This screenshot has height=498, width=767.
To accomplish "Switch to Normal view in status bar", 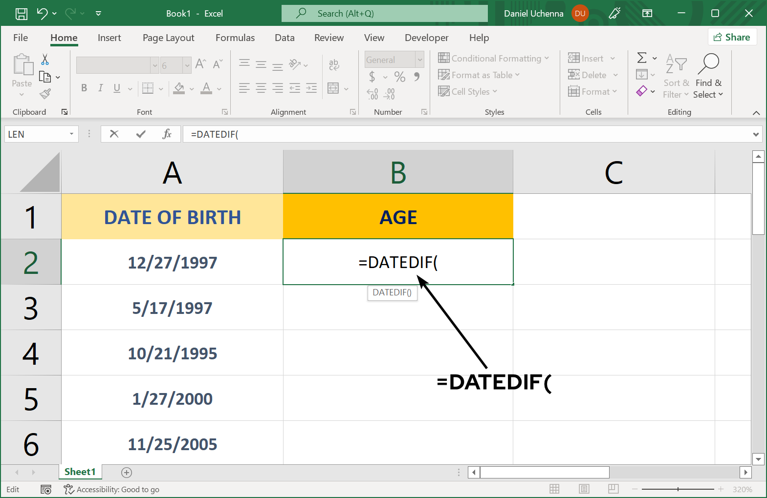I will pyautogui.click(x=554, y=489).
